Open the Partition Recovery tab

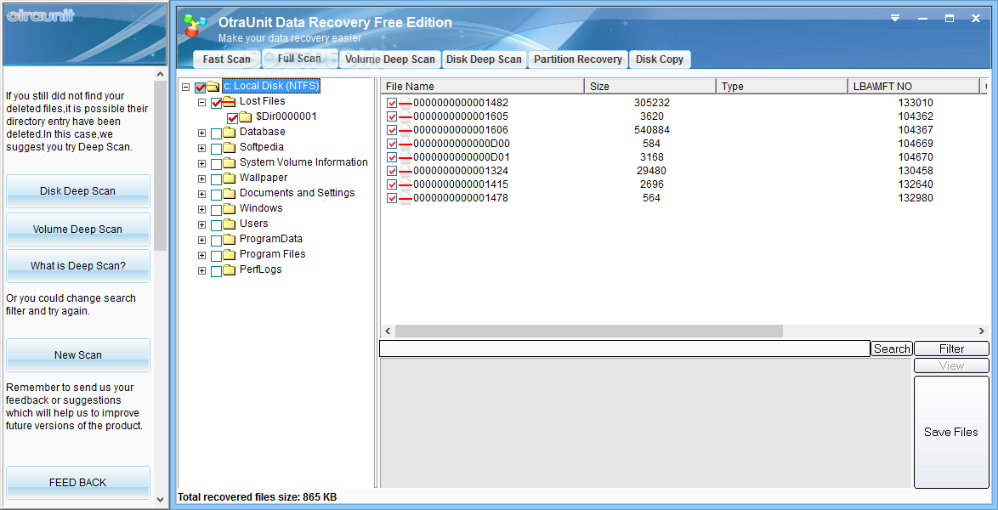577,59
